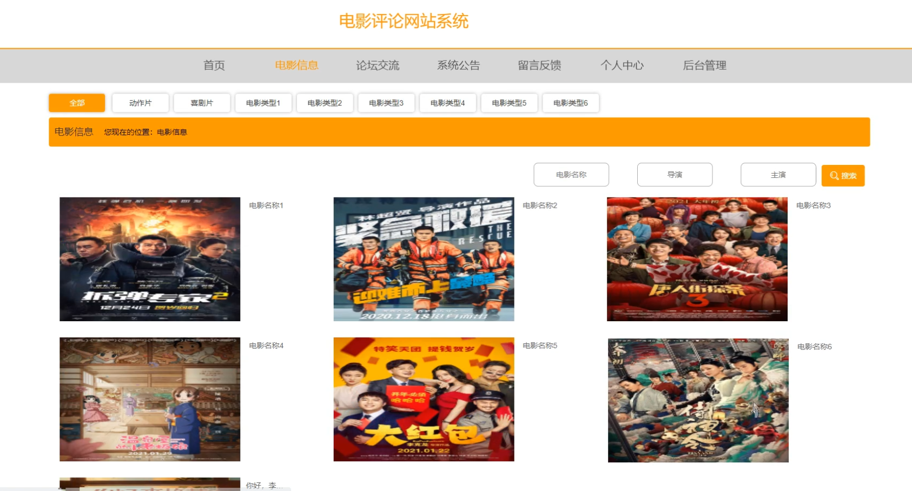Click the orange 搜索 button
This screenshot has height=491, width=912.
[843, 176]
